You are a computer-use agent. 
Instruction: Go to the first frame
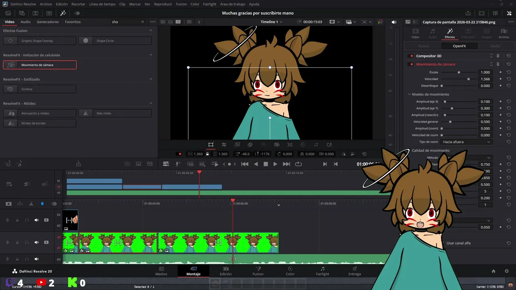245,164
